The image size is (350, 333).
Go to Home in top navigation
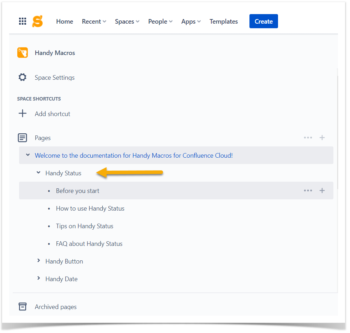pyautogui.click(x=65, y=22)
